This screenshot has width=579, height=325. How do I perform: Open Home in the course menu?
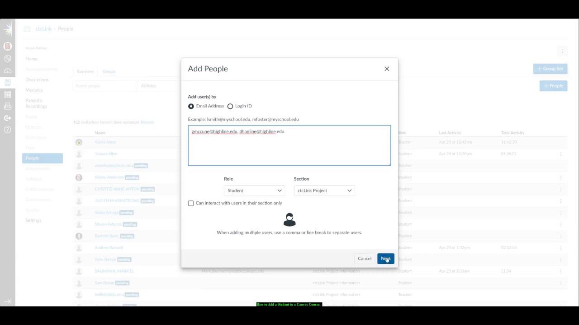point(31,59)
